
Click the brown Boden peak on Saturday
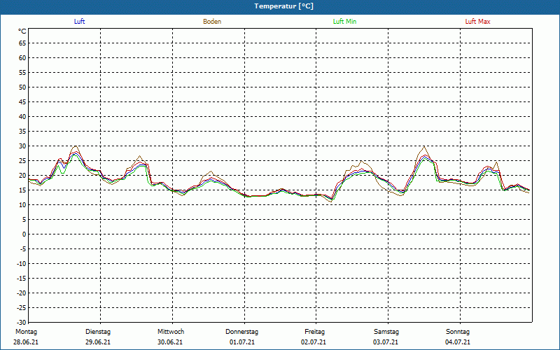[424, 146]
